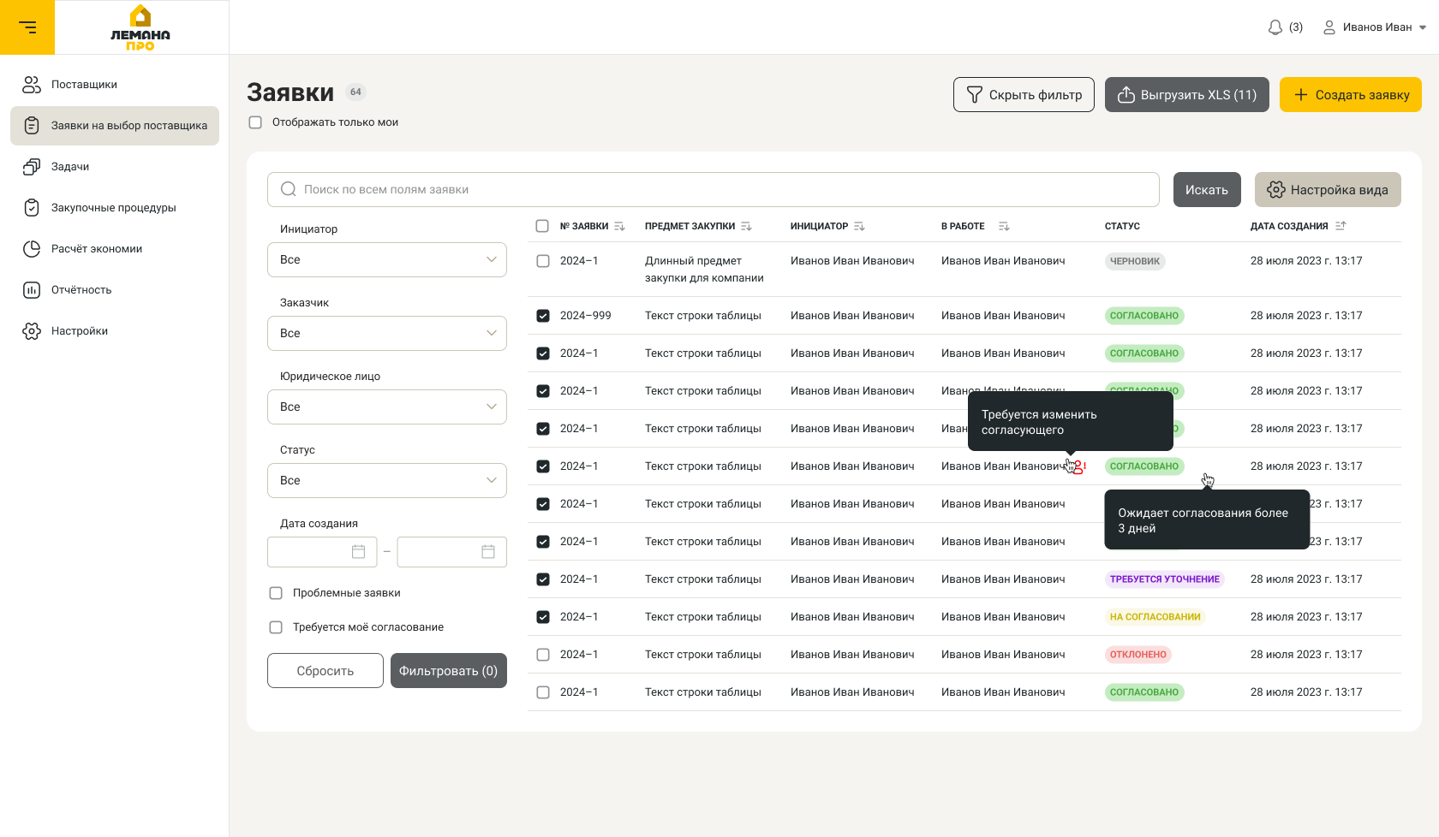Open Инициатор filter dropdown

(387, 260)
